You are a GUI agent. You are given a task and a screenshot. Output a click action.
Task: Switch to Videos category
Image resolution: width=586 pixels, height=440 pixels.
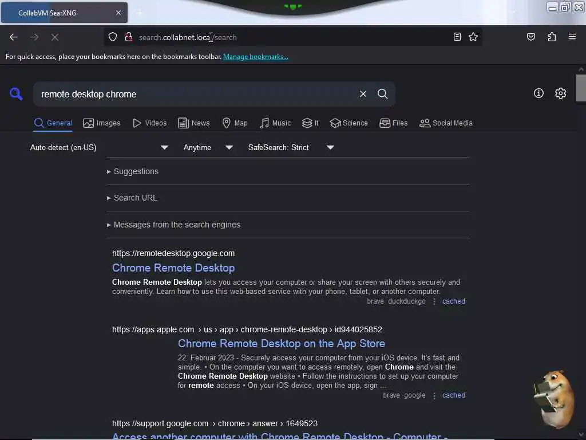[149, 123]
